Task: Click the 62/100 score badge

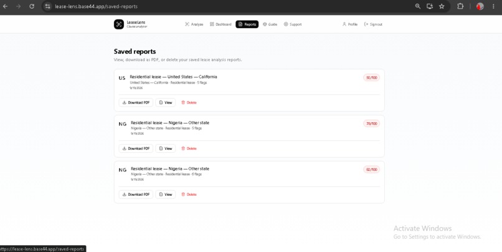Action: pos(371,169)
